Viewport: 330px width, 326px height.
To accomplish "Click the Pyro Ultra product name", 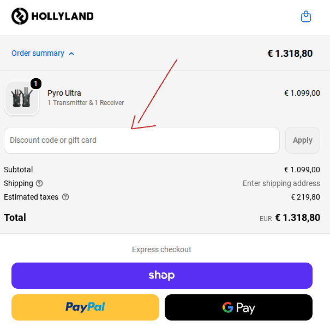I will pos(64,93).
